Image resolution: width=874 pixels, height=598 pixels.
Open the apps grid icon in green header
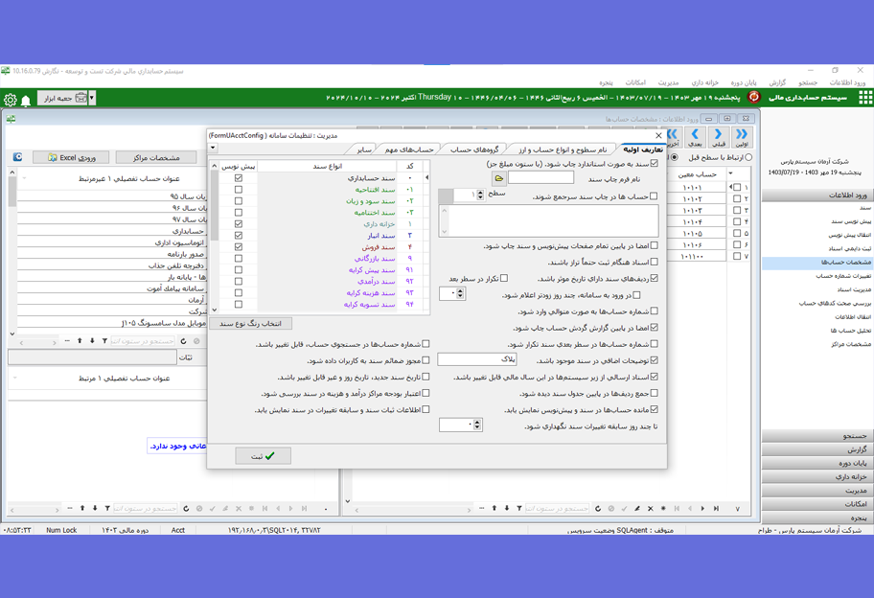(x=865, y=98)
